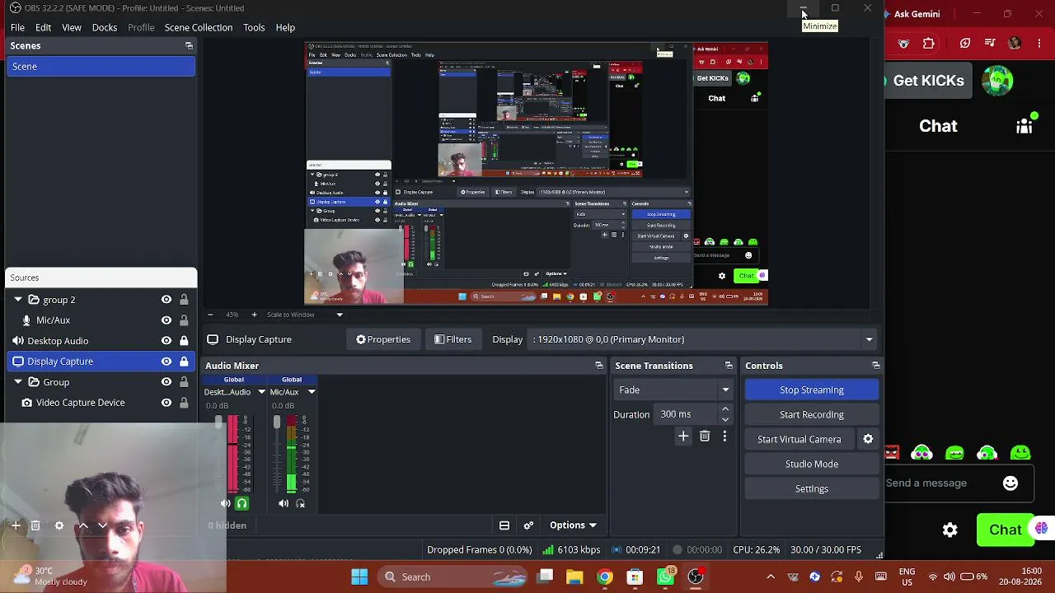
Task: Enable Studio Mode
Action: click(812, 464)
